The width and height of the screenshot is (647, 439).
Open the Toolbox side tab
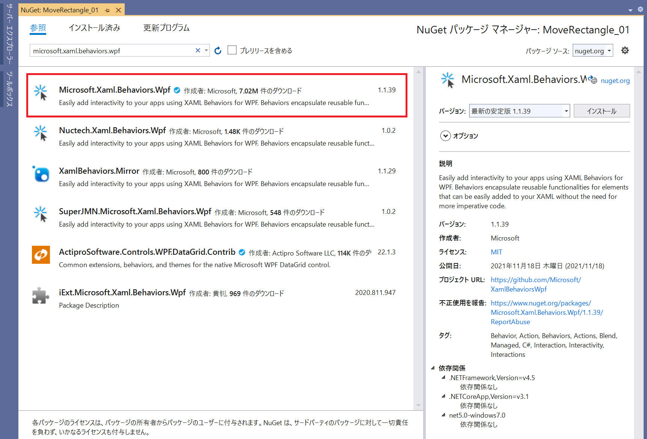point(9,89)
